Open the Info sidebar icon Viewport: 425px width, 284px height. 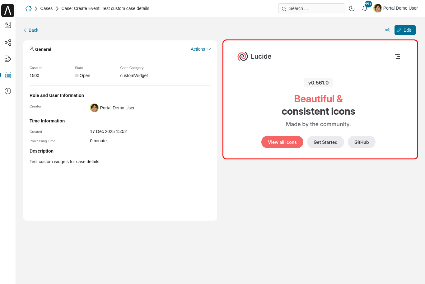[8, 91]
